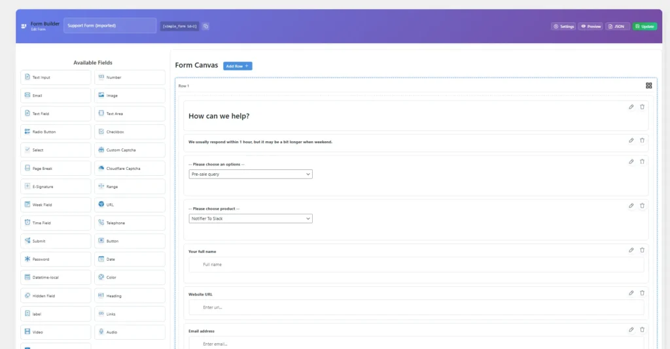Add the Text Input field
Viewport: 670px width, 349px height.
point(56,77)
